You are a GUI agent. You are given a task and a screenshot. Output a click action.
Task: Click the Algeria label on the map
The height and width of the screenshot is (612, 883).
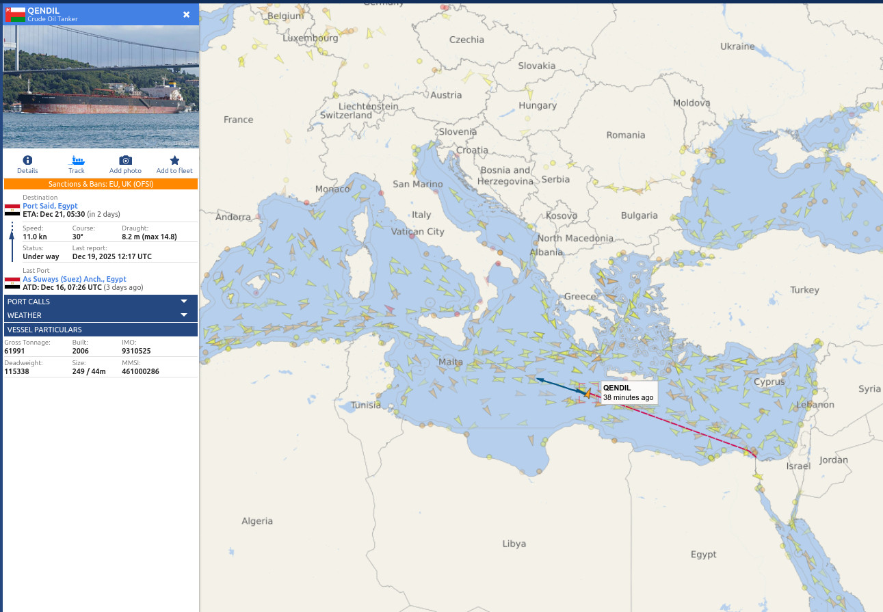coord(257,521)
